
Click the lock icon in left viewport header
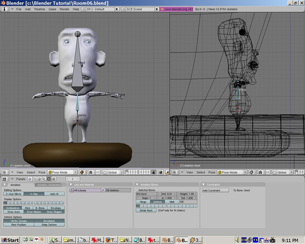[x=154, y=172]
